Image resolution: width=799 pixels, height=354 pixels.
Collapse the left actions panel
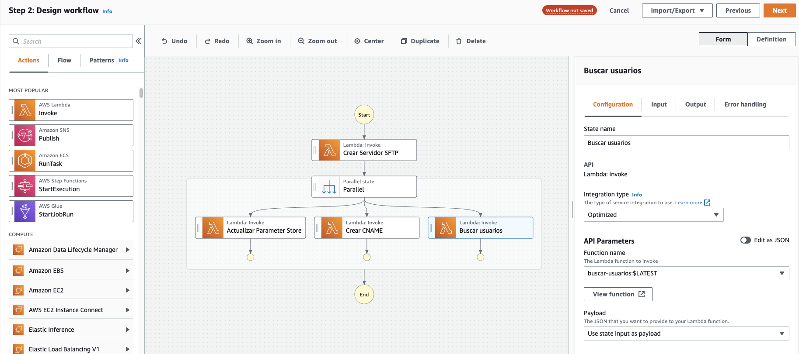pyautogui.click(x=139, y=41)
